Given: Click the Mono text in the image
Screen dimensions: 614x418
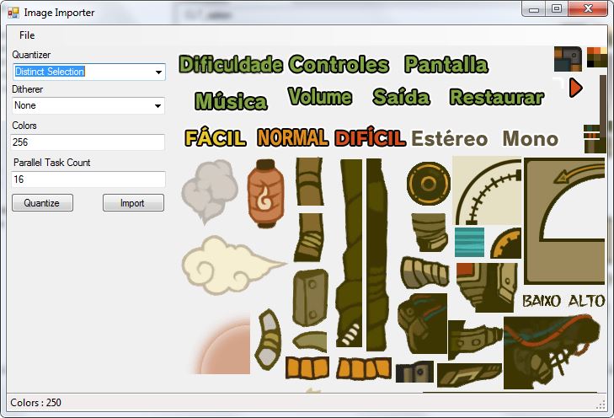Looking at the screenshot, I should pos(531,139).
